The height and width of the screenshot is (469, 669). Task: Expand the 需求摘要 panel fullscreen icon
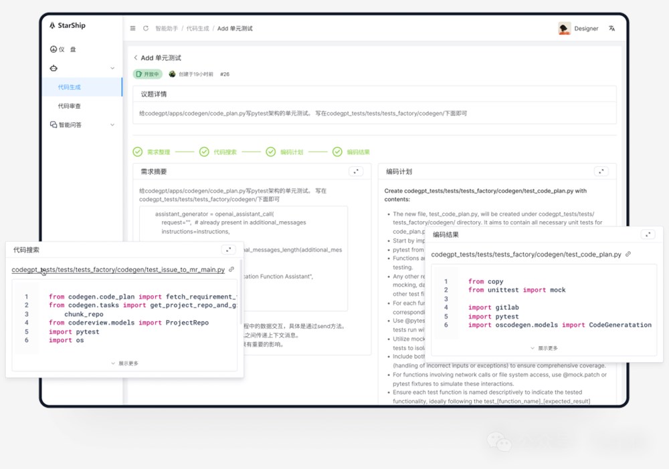tap(356, 171)
